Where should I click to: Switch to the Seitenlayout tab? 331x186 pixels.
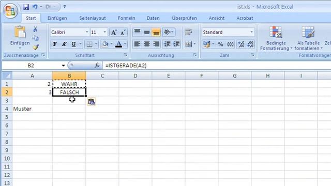(x=93, y=18)
